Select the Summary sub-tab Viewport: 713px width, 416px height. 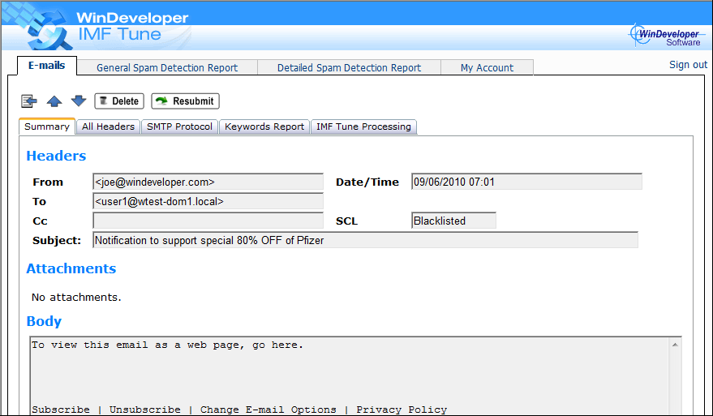point(47,127)
